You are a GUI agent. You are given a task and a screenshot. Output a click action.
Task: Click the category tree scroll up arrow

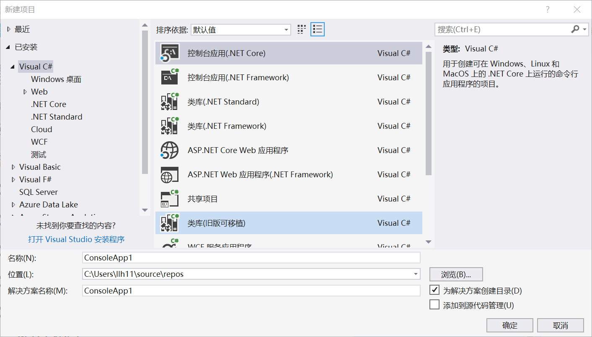pyautogui.click(x=145, y=25)
